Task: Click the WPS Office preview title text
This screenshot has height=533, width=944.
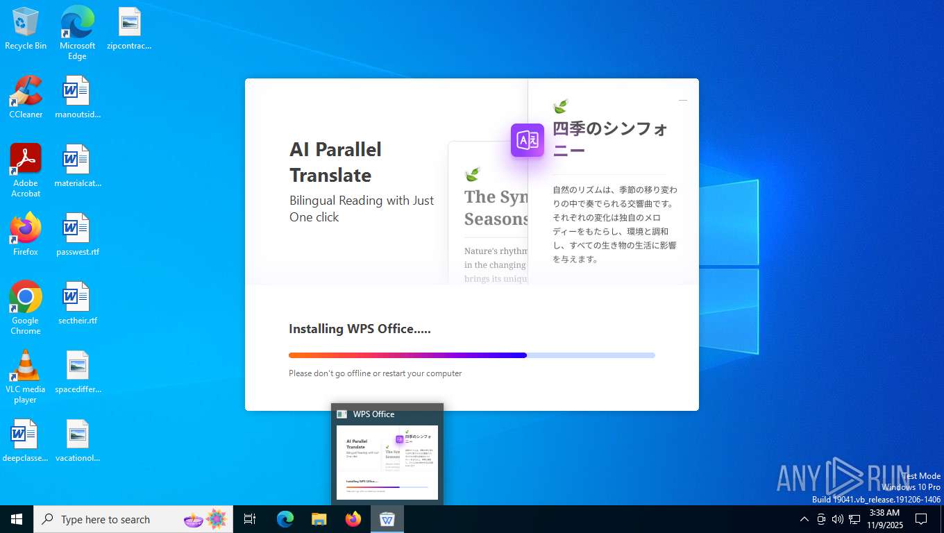Action: (x=373, y=414)
